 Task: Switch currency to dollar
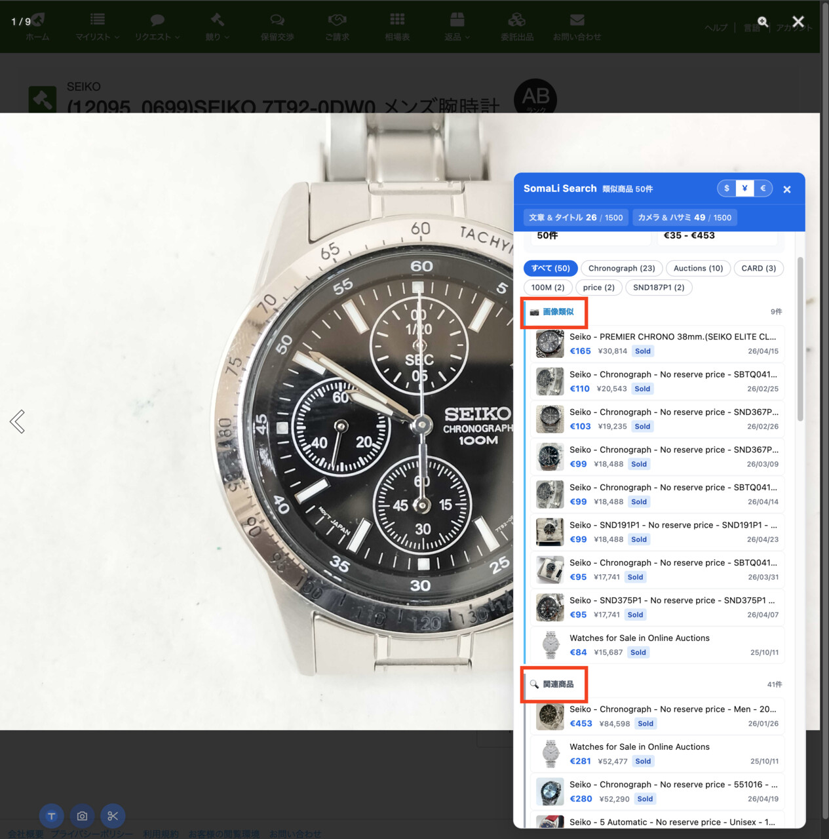click(726, 188)
